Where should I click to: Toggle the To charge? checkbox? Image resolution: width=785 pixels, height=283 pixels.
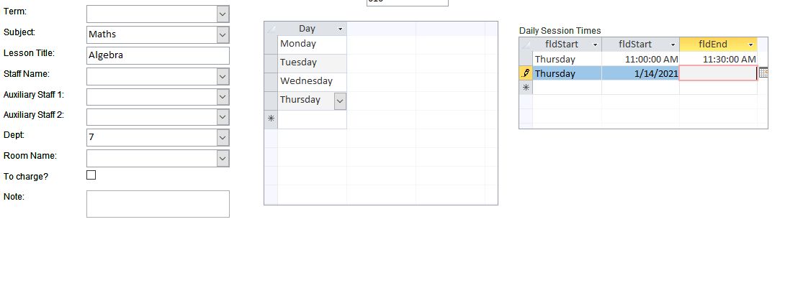click(91, 175)
